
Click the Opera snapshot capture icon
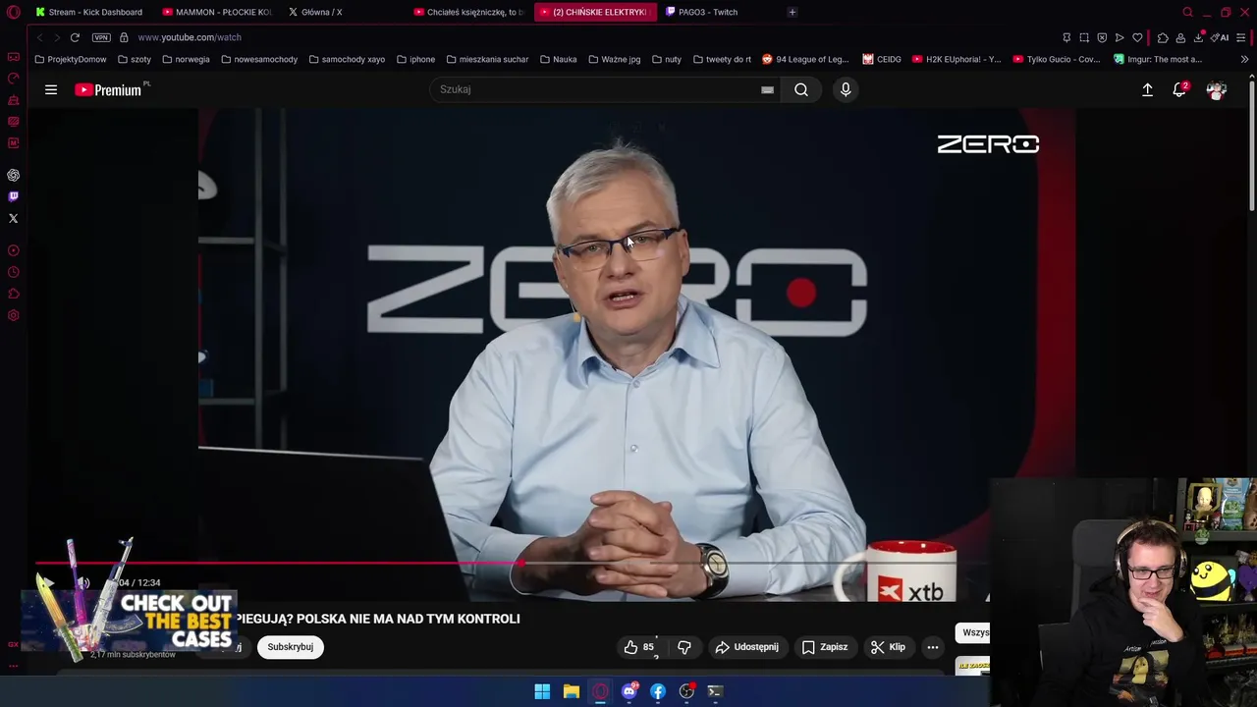(x=1084, y=37)
